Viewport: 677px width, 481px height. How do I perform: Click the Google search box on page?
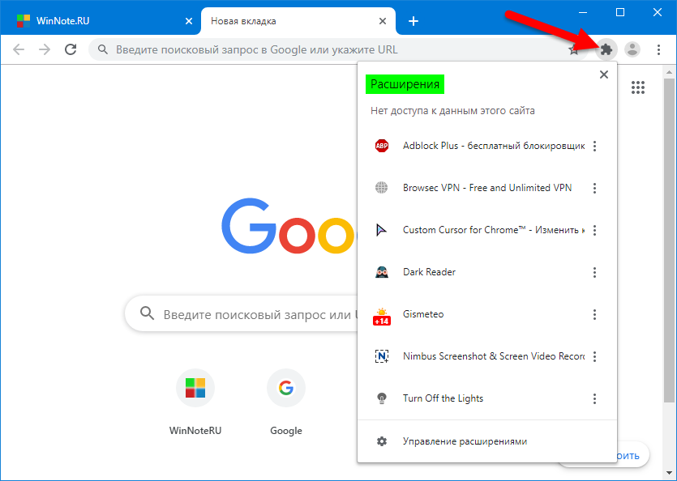pos(242,313)
